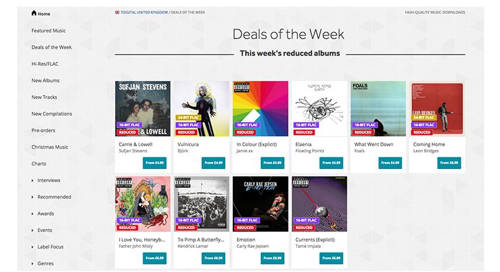
Task: Expand the Recommended sidebar section
Action: click(x=33, y=197)
